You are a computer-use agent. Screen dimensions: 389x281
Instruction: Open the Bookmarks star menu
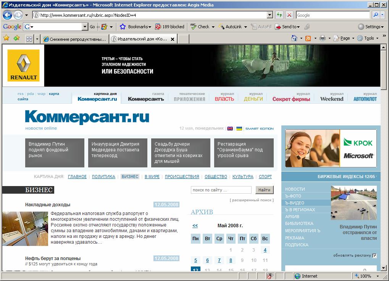[136, 27]
